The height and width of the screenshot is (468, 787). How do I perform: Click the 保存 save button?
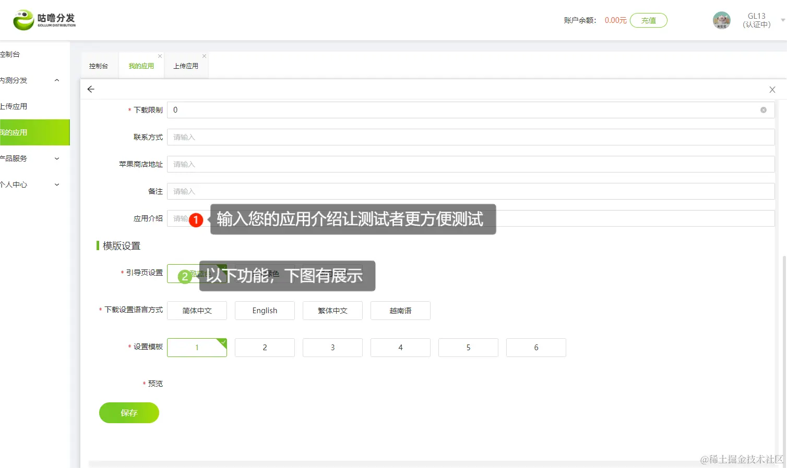coord(129,412)
